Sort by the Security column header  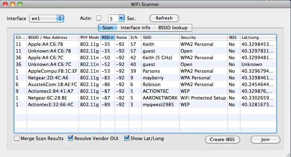(x=203, y=37)
